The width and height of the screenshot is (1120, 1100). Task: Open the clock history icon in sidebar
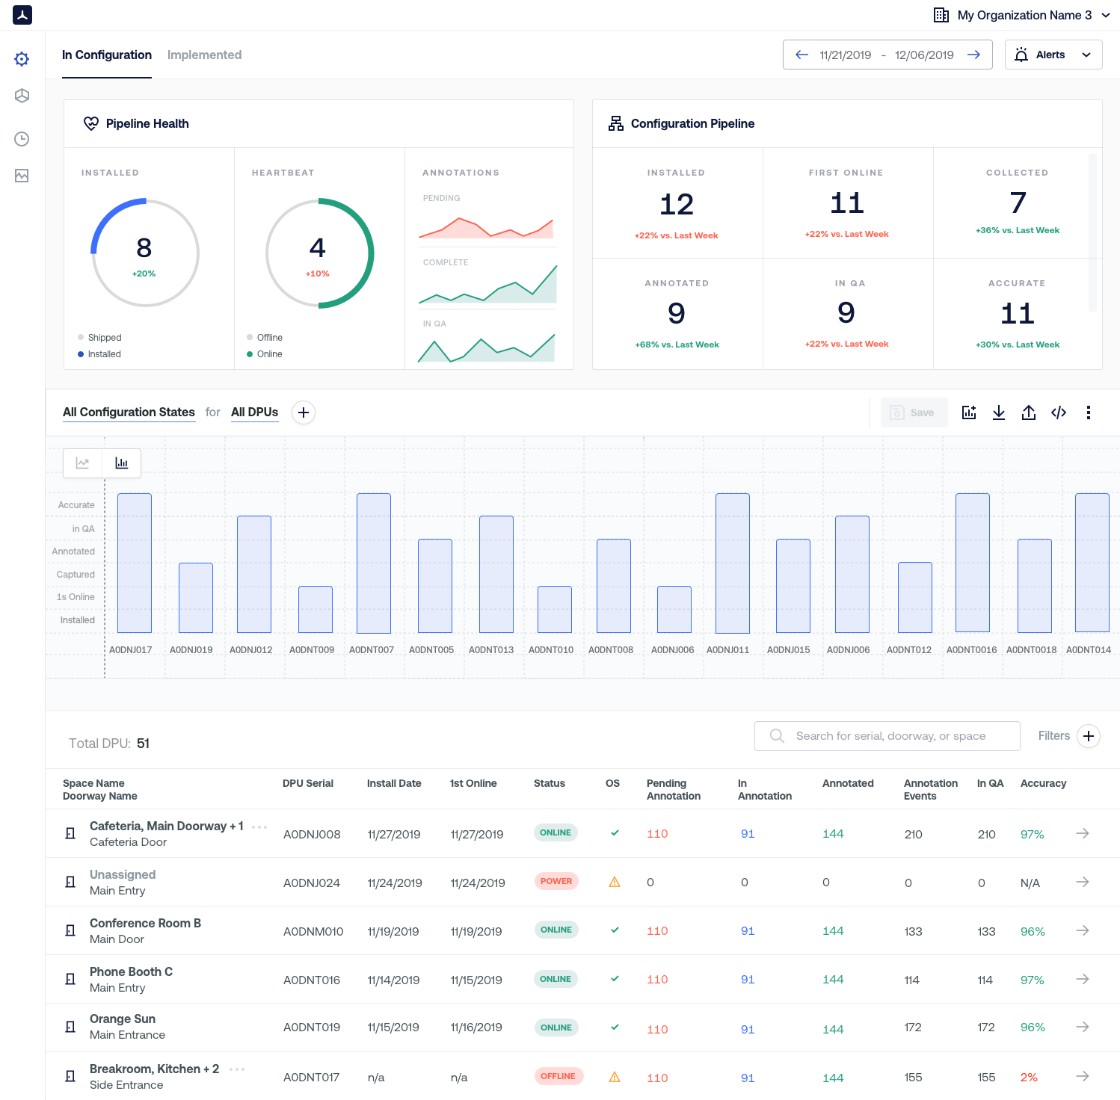22,139
